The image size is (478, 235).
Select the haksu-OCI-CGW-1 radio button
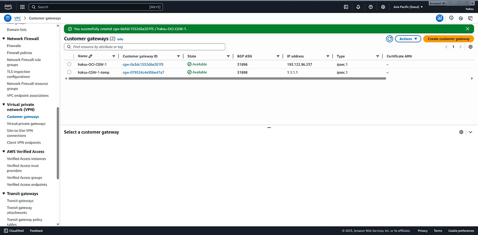tap(69, 64)
